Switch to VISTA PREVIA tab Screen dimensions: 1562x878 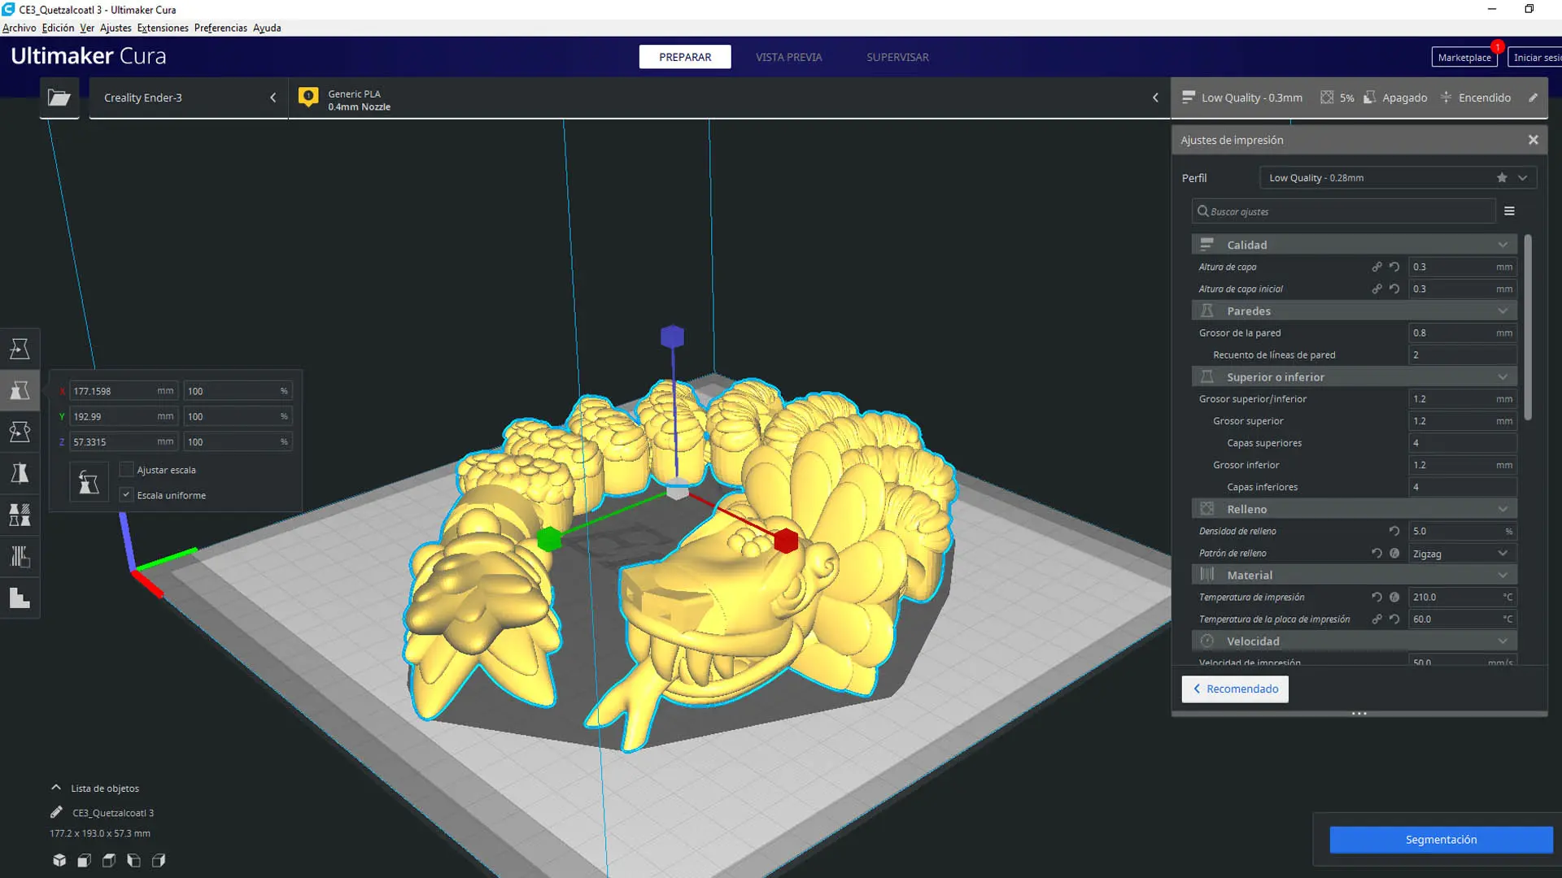click(x=788, y=57)
